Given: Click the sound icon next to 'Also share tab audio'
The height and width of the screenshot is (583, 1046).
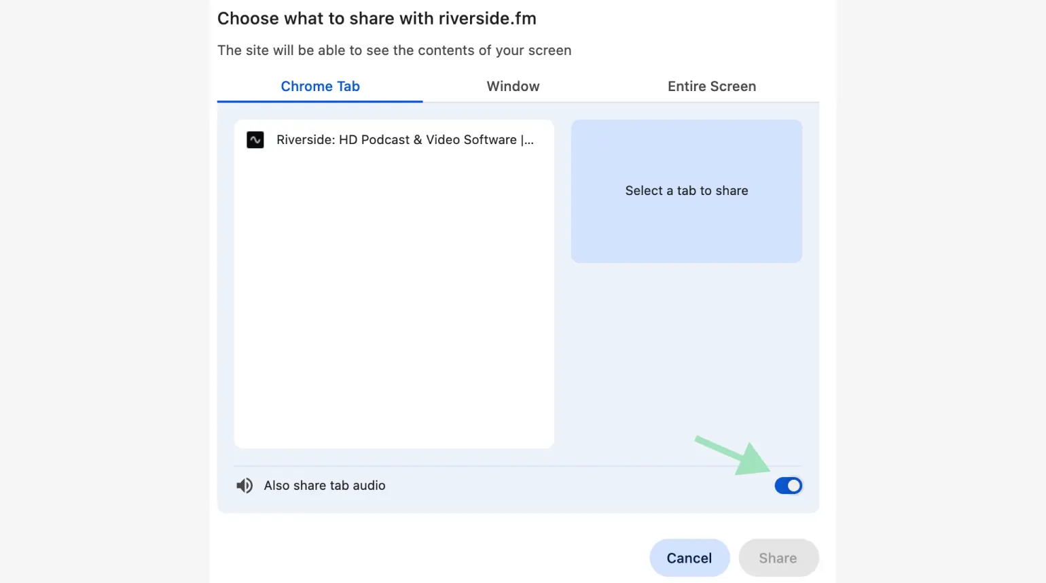Looking at the screenshot, I should pyautogui.click(x=244, y=485).
